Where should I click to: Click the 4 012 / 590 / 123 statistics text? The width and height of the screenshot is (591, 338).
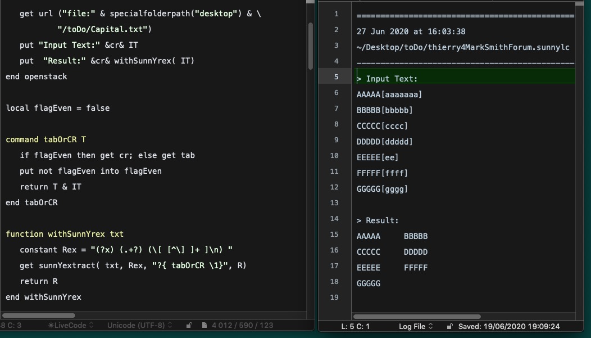pyautogui.click(x=243, y=325)
